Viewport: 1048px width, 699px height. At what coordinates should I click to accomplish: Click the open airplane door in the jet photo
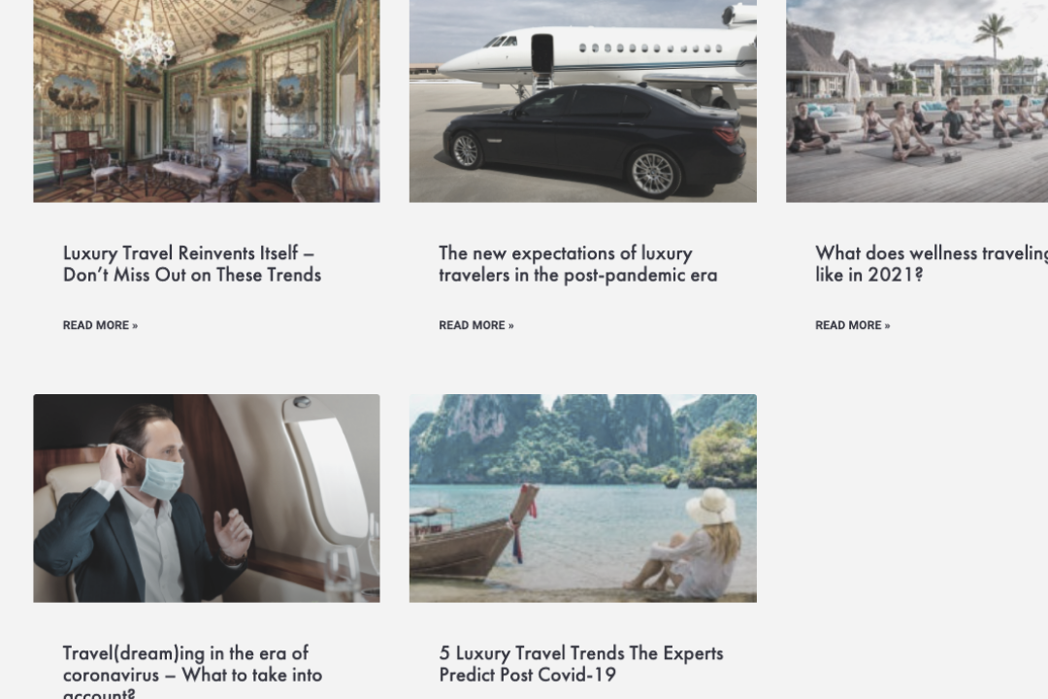[x=542, y=50]
